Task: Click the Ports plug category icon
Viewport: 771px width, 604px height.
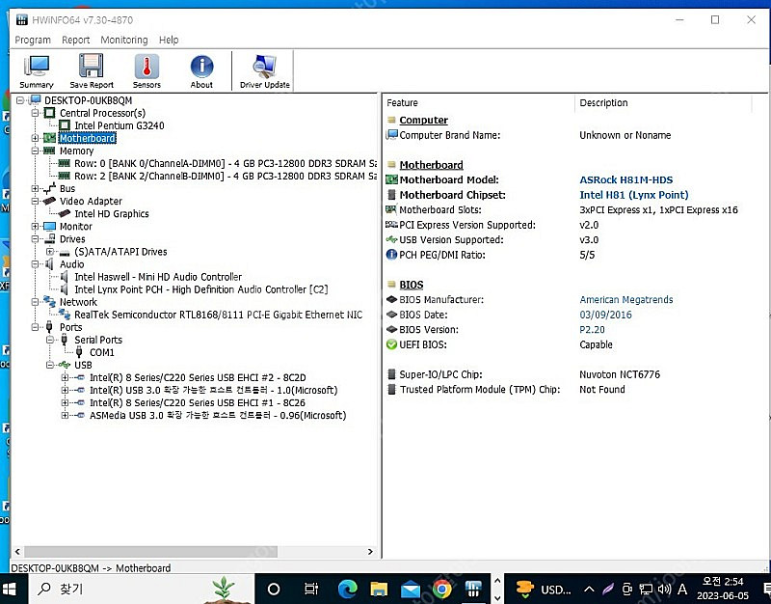Action: coord(49,327)
